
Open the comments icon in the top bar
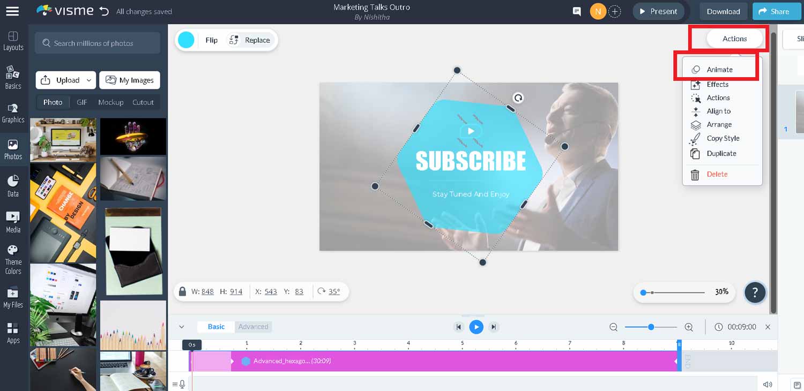click(x=577, y=11)
